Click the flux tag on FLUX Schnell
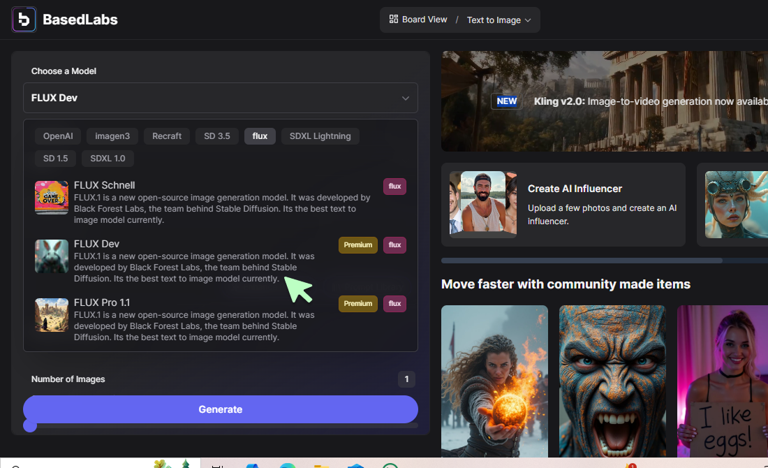 [x=394, y=187]
